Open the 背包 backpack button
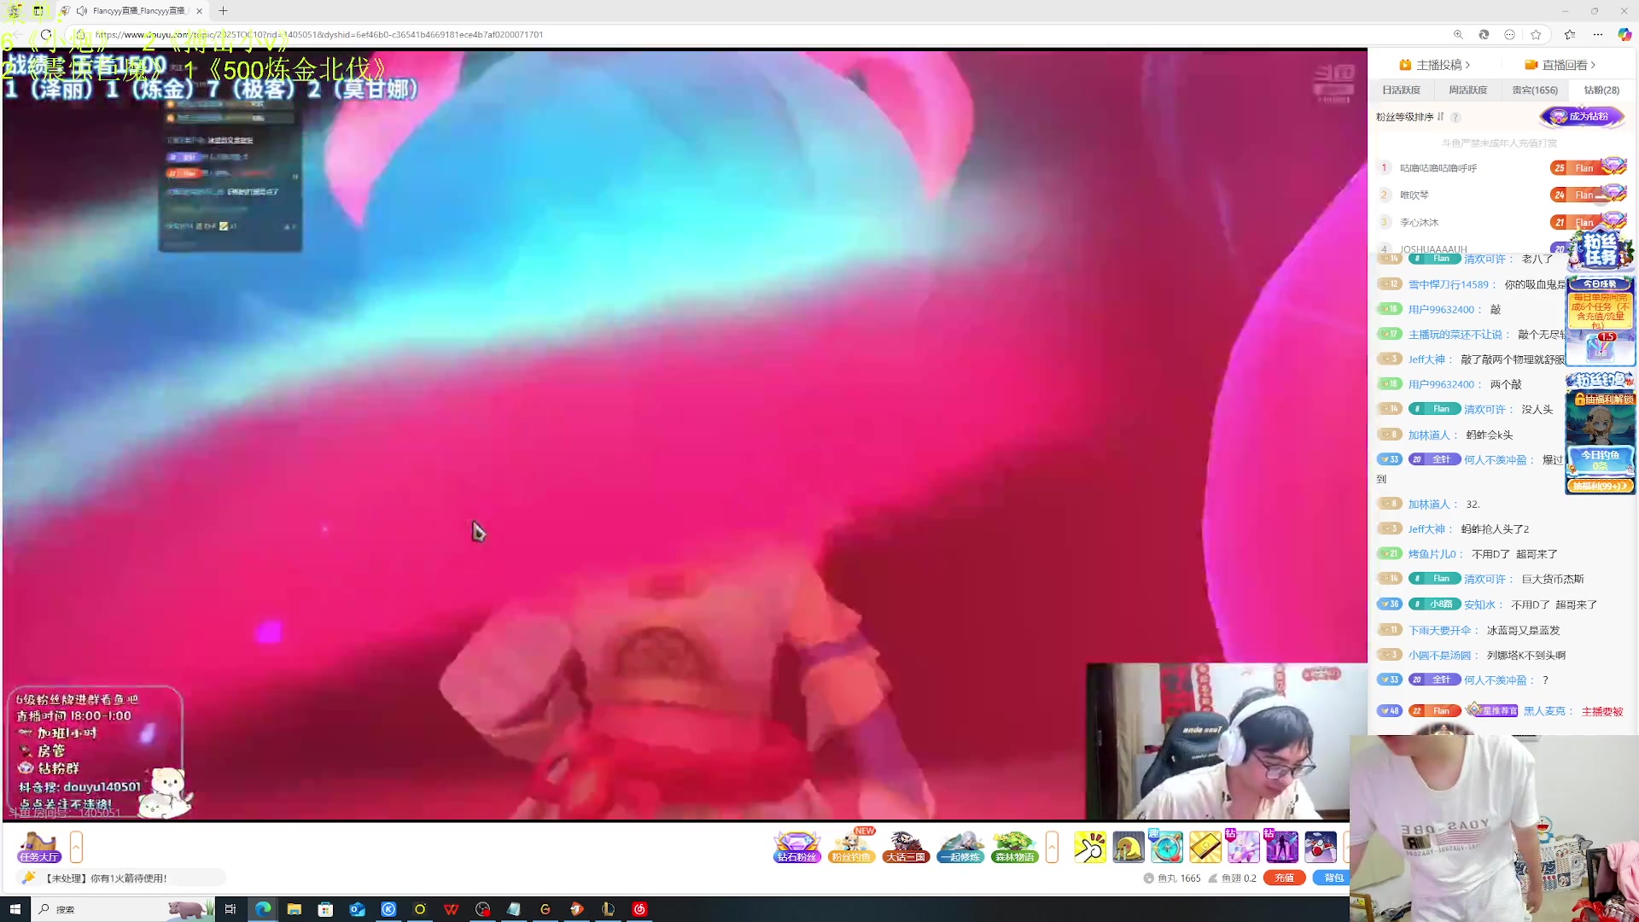Viewport: 1639px width, 922px height. click(x=1333, y=878)
